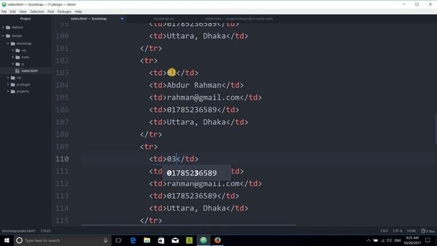Open the File menu
Screen dimensions: 437x246
tap(4, 12)
